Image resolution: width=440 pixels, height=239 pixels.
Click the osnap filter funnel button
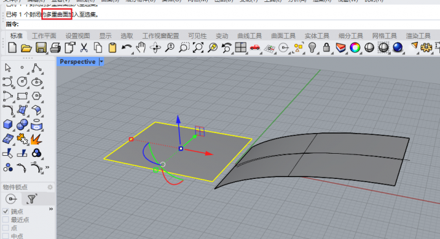tap(32, 199)
